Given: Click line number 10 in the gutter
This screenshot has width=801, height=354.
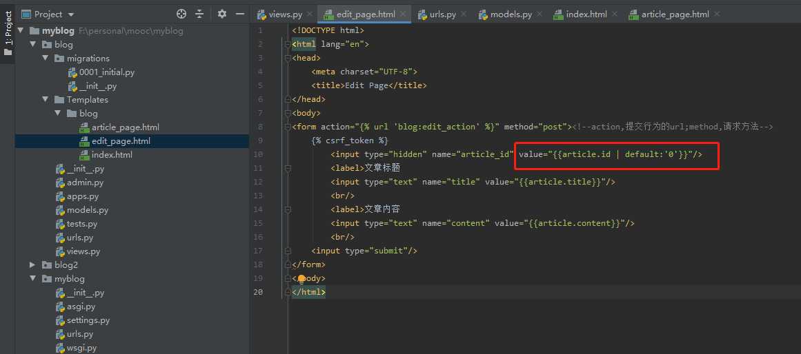Looking at the screenshot, I should pos(258,154).
